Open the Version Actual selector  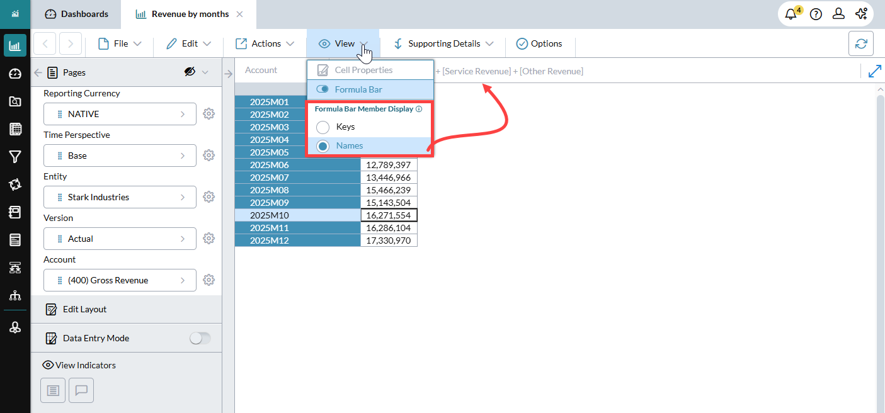(x=120, y=239)
